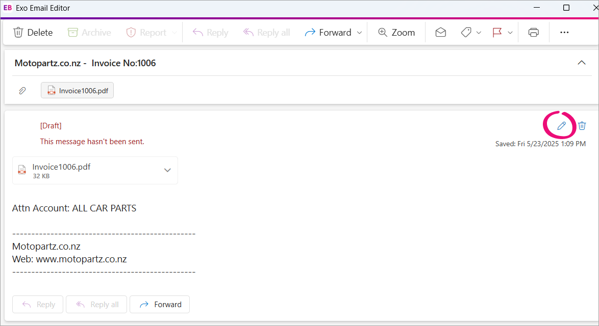Flag this message with the flag icon
The height and width of the screenshot is (326, 599).
[497, 33]
